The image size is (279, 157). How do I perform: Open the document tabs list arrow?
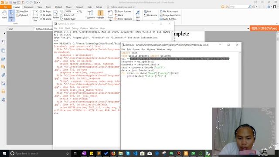(x=248, y=28)
